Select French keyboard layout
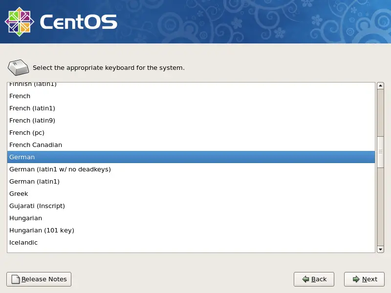The image size is (391, 293). click(x=191, y=96)
